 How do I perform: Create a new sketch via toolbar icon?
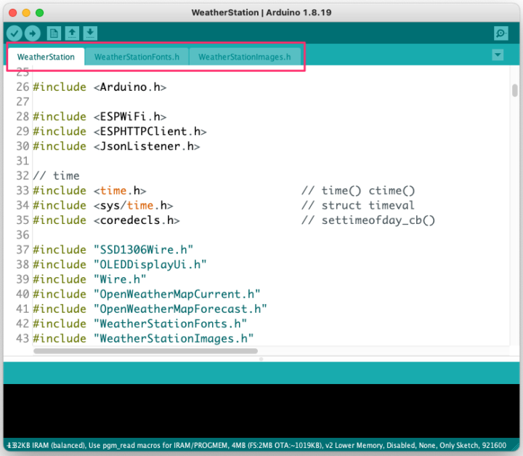[54, 33]
